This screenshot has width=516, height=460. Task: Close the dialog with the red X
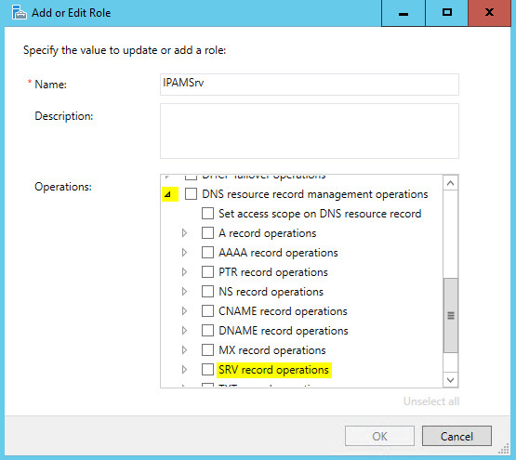489,13
